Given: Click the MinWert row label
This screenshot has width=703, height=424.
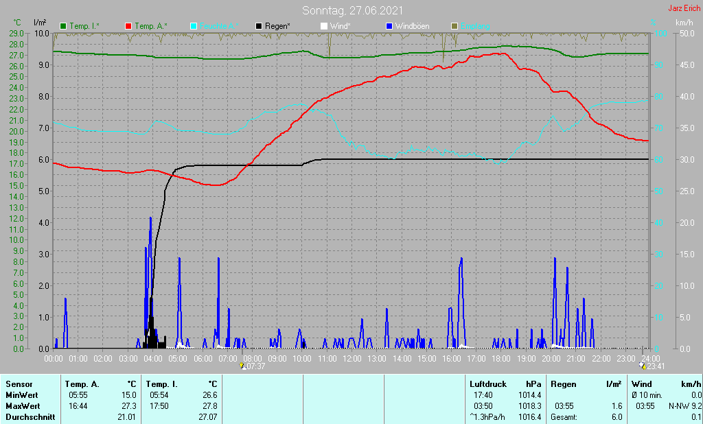Looking at the screenshot, I should (x=21, y=395).
